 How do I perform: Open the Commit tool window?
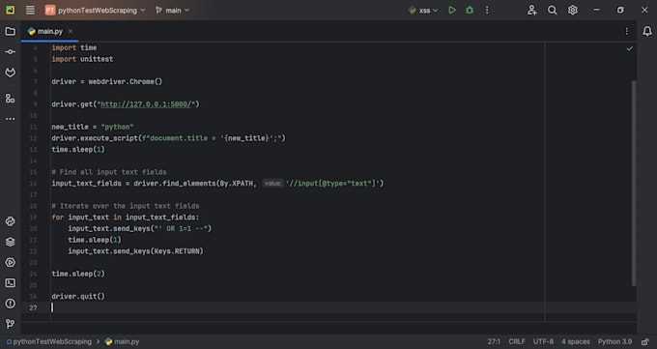click(10, 51)
